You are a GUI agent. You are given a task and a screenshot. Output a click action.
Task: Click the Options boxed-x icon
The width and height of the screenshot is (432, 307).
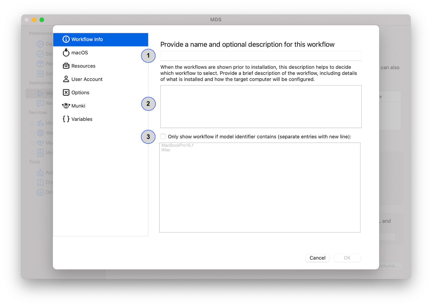click(x=66, y=92)
